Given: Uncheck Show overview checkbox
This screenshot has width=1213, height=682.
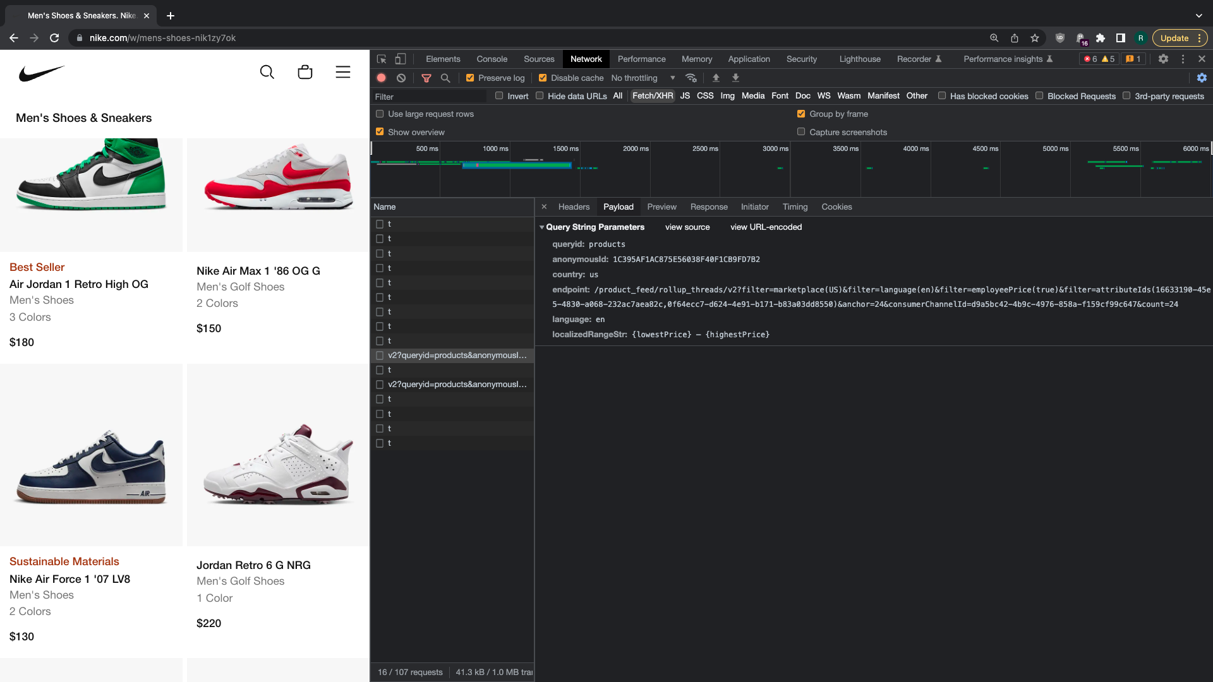Looking at the screenshot, I should pos(380,132).
